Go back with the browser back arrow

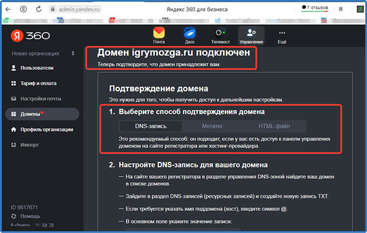8,9
